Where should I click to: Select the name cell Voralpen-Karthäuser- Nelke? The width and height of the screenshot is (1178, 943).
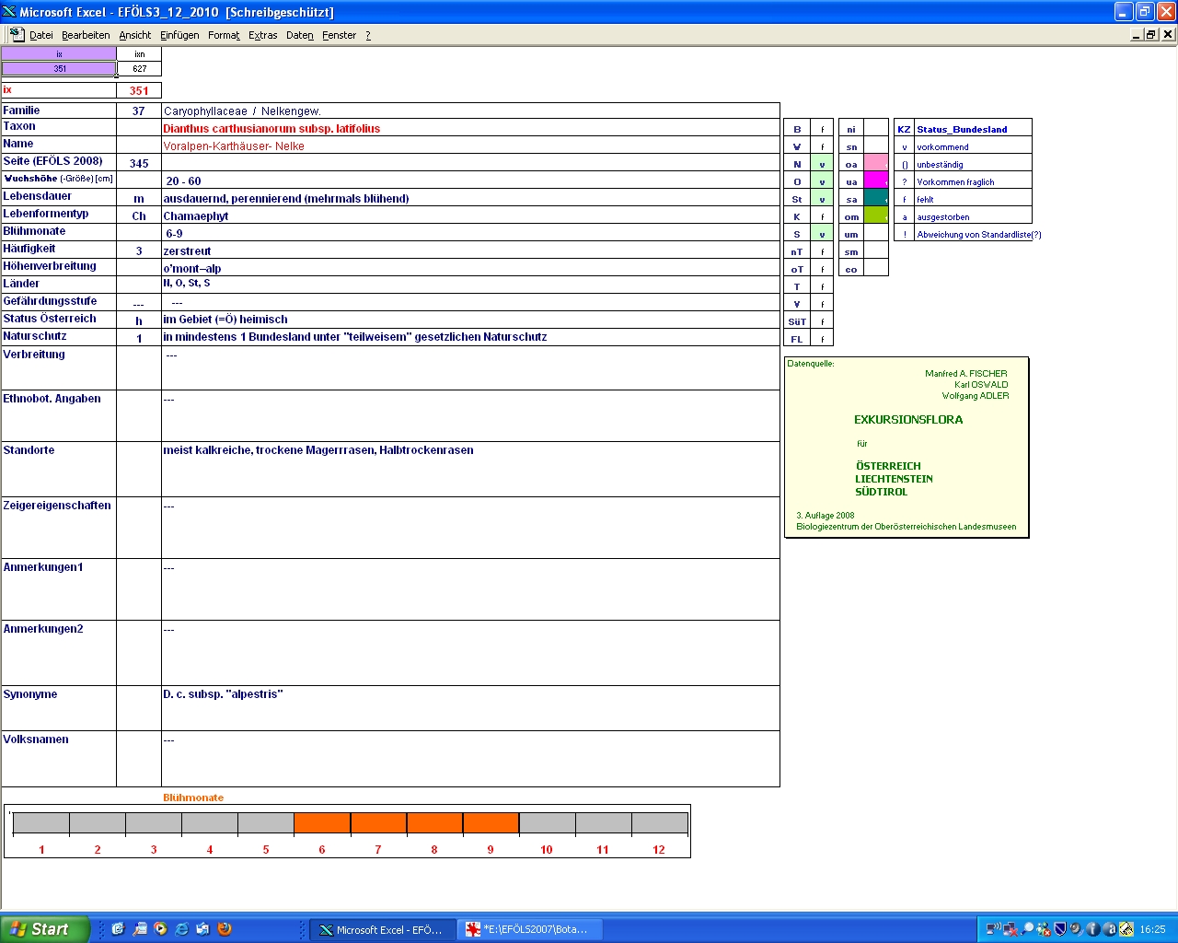click(x=470, y=146)
